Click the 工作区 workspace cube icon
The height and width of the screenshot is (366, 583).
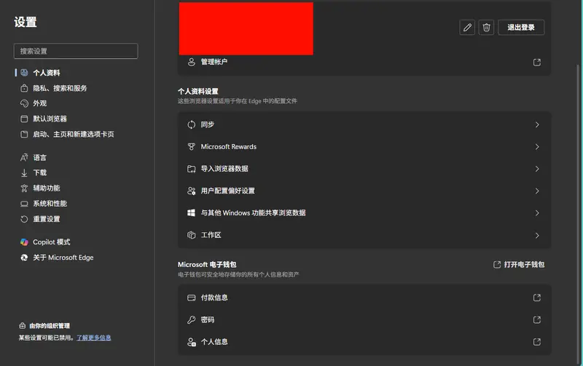(191, 235)
